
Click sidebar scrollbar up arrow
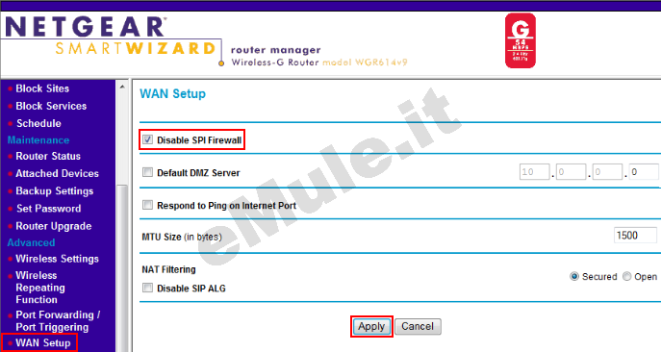[122, 87]
